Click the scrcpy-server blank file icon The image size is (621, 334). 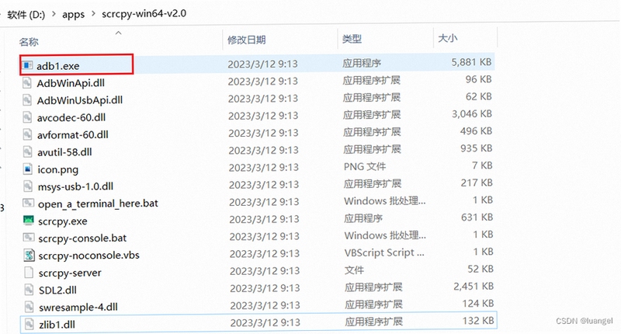click(x=29, y=272)
